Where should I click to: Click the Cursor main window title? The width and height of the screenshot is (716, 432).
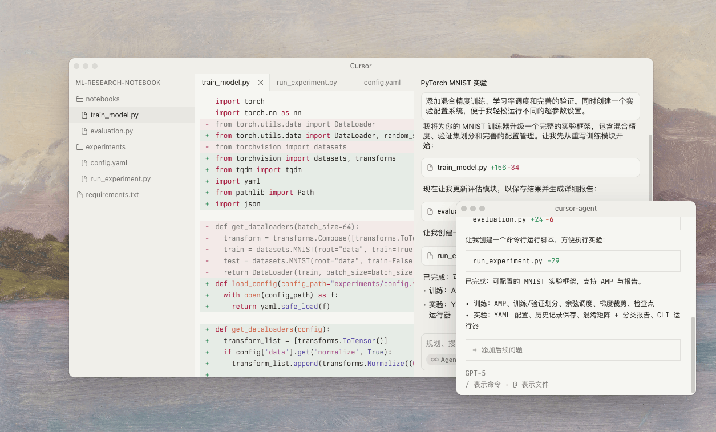coord(361,66)
